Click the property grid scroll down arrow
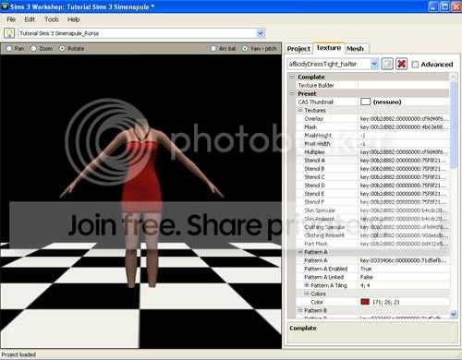 click(454, 314)
